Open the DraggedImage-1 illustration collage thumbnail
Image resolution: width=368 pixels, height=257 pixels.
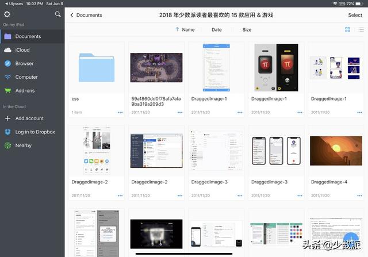pyautogui.click(x=336, y=68)
